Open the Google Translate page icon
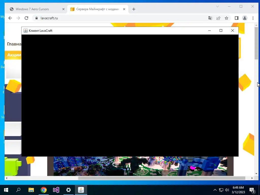Viewport: 260px width, 195px height. tap(210, 18)
